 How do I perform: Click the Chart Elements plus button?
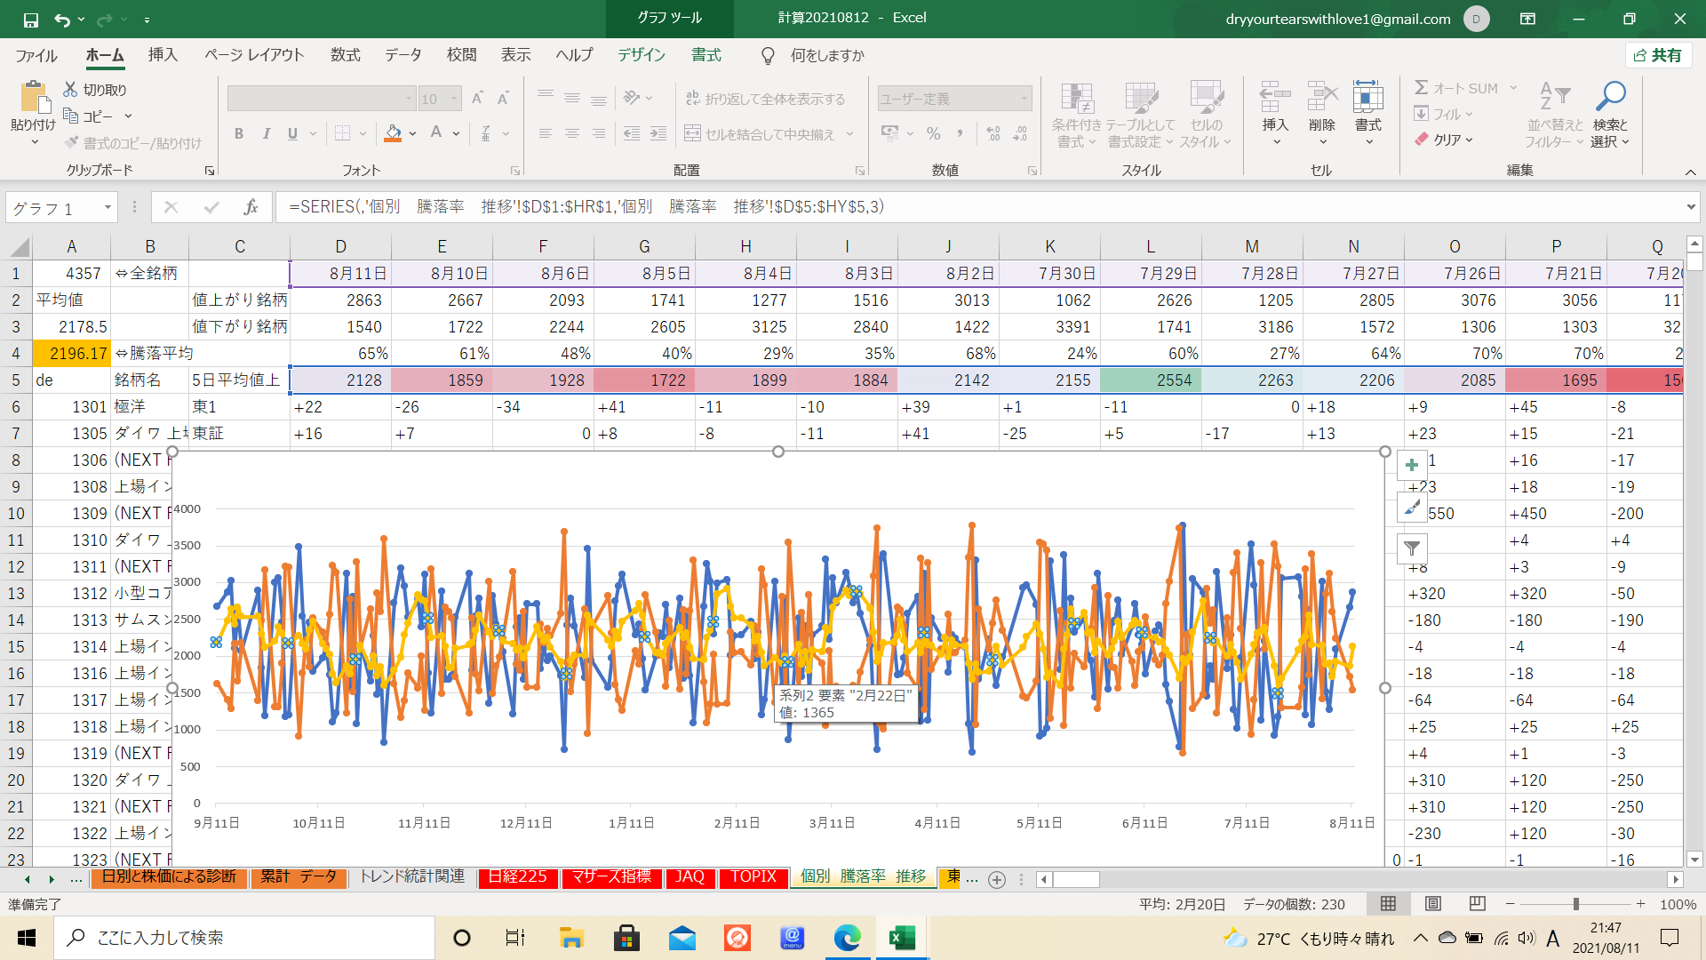point(1412,465)
